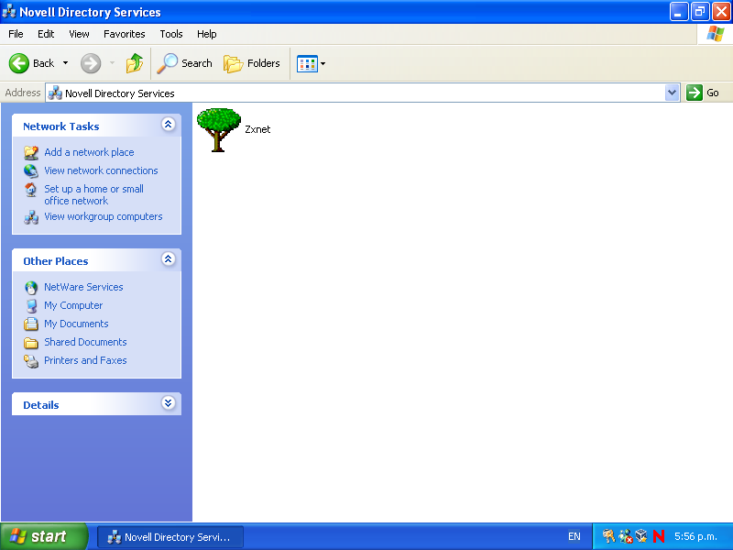Click the Windows flag logo
The image size is (733, 550).
pos(716,34)
